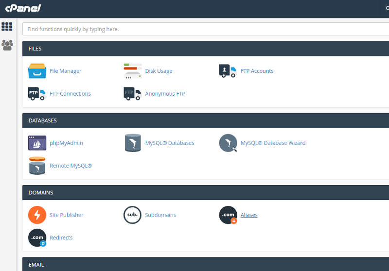Focus the Find functions quickly search field
This screenshot has width=389, height=271.
coord(206,29)
